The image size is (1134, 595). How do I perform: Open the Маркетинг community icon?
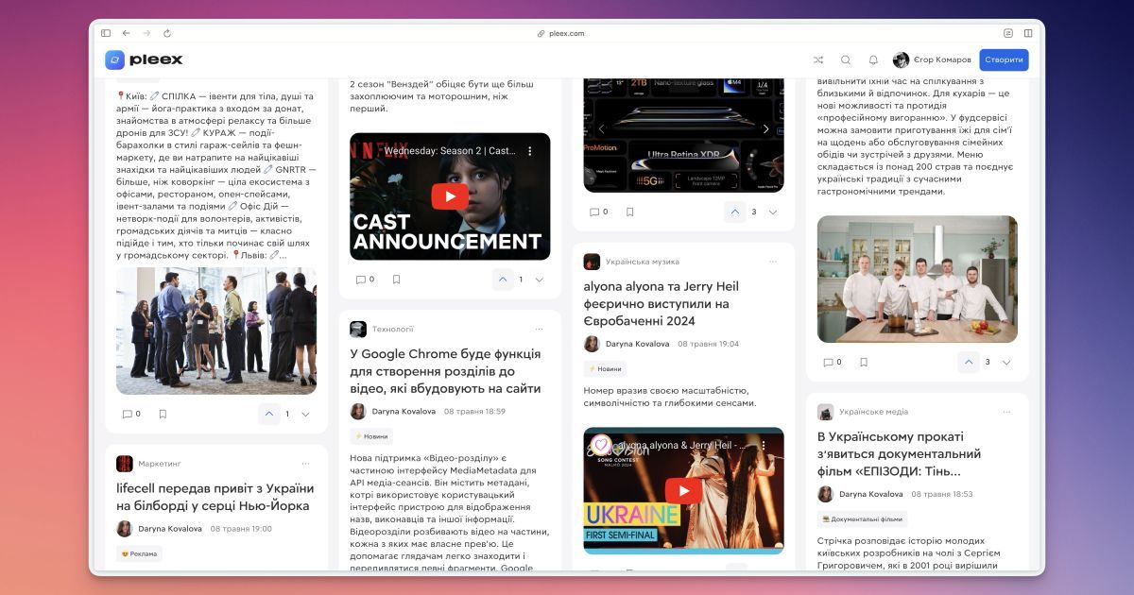pyautogui.click(x=125, y=464)
